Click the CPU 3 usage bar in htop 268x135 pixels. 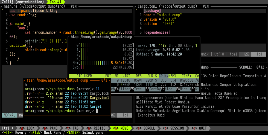click(105, 59)
